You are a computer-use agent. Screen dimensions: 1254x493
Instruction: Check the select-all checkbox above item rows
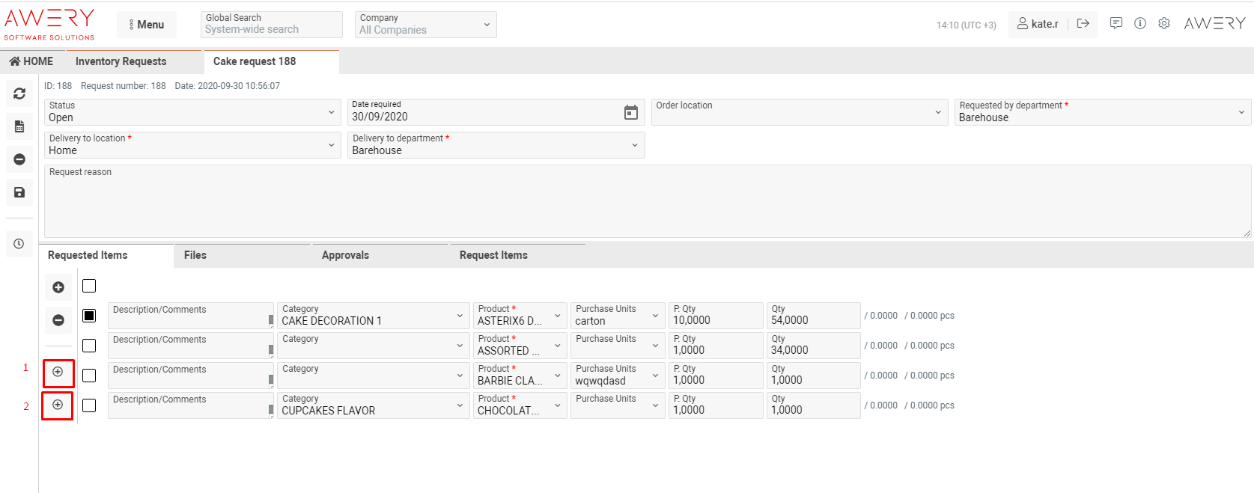(x=89, y=286)
